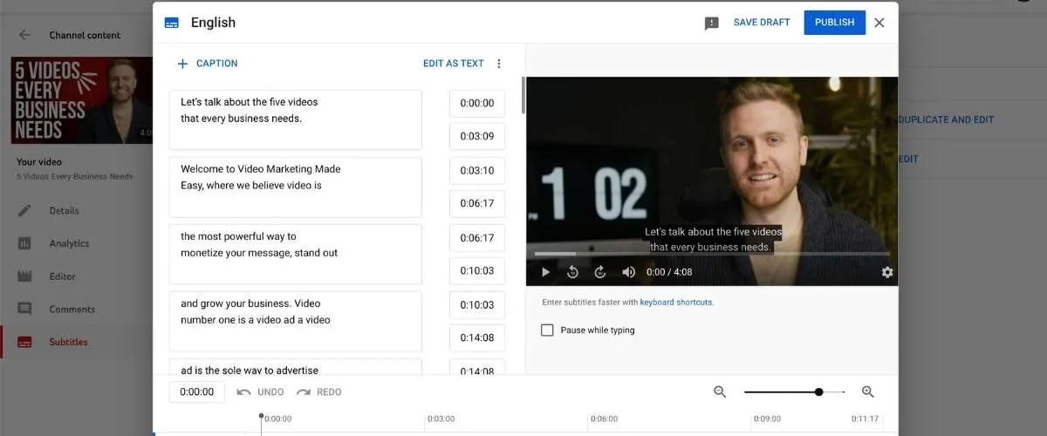Open the three-dot options menu

499,64
